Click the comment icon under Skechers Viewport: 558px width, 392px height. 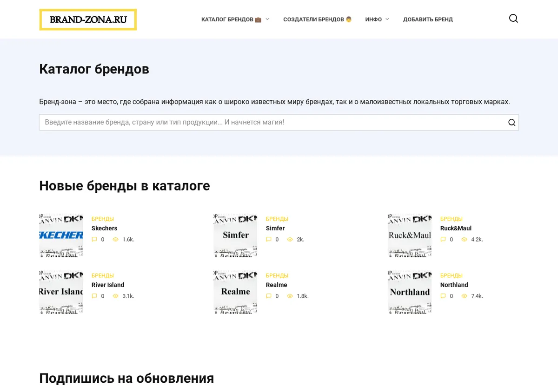(94, 240)
